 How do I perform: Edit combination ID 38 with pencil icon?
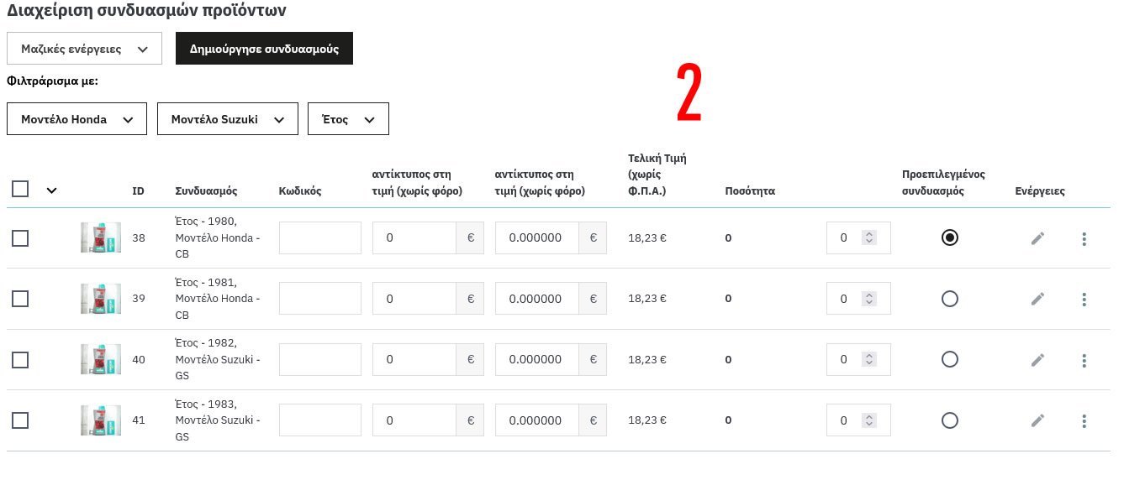coord(1037,238)
